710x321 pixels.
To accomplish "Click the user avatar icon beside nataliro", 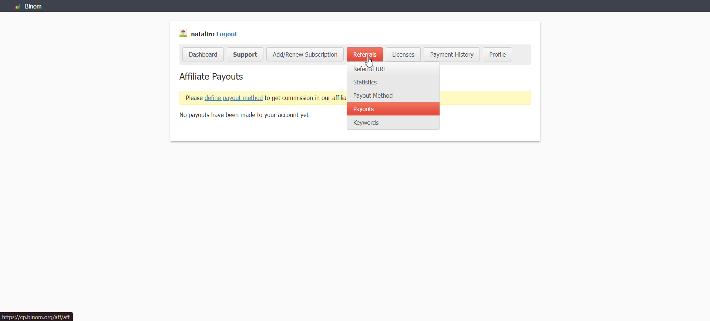I will pos(183,33).
